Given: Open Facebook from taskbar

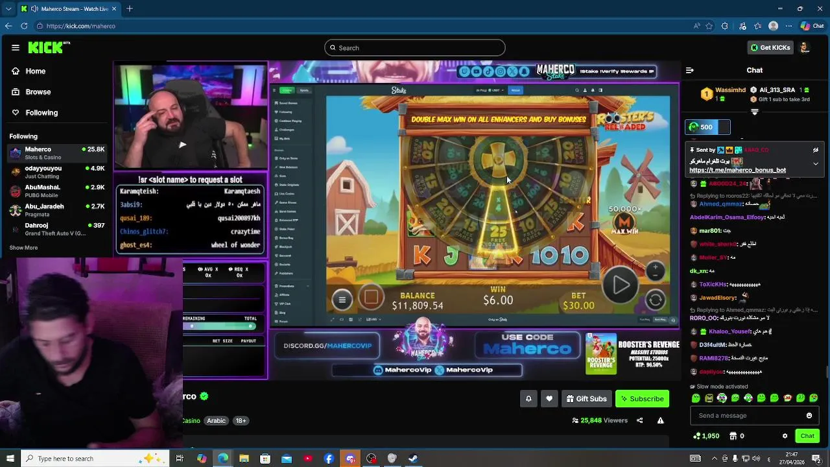Looking at the screenshot, I should (329, 459).
